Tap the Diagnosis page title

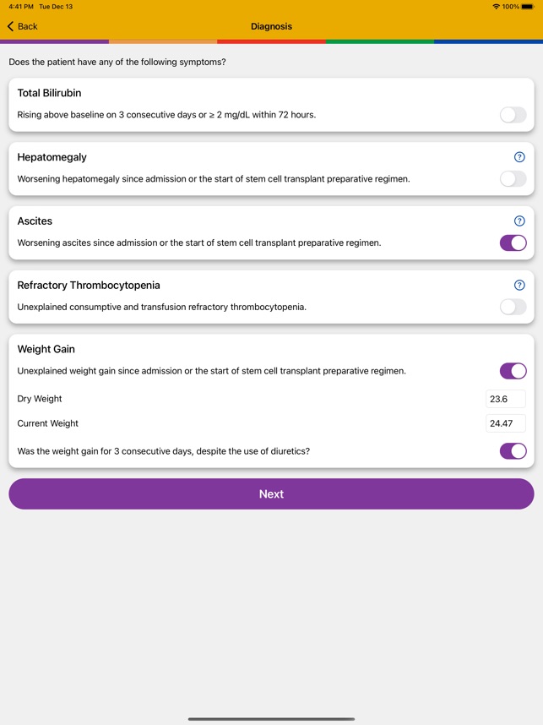point(271,27)
